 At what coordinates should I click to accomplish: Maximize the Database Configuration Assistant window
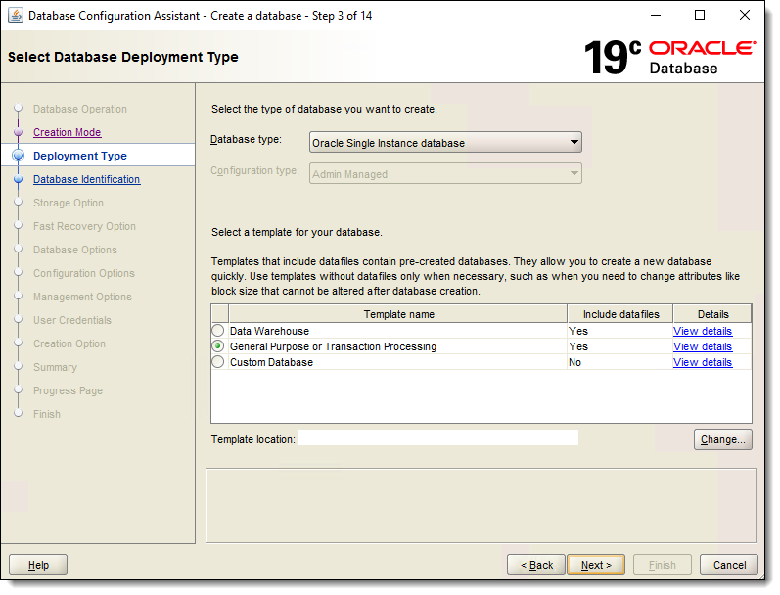tap(700, 16)
